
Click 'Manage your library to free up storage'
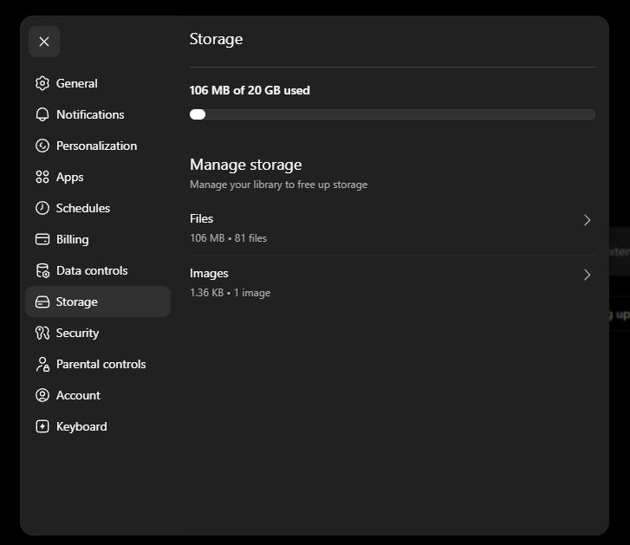(278, 185)
